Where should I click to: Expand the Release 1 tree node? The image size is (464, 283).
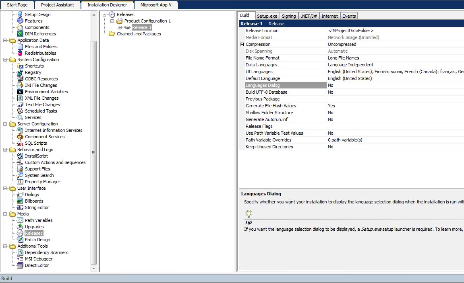pyautogui.click(x=120, y=27)
